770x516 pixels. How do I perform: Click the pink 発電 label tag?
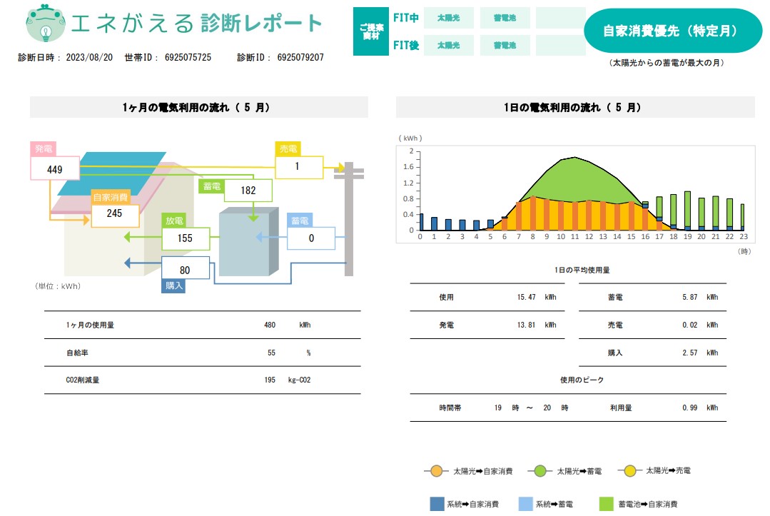click(x=44, y=148)
